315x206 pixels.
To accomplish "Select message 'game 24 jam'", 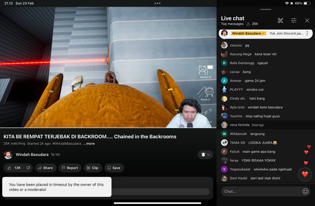I will (255, 81).
